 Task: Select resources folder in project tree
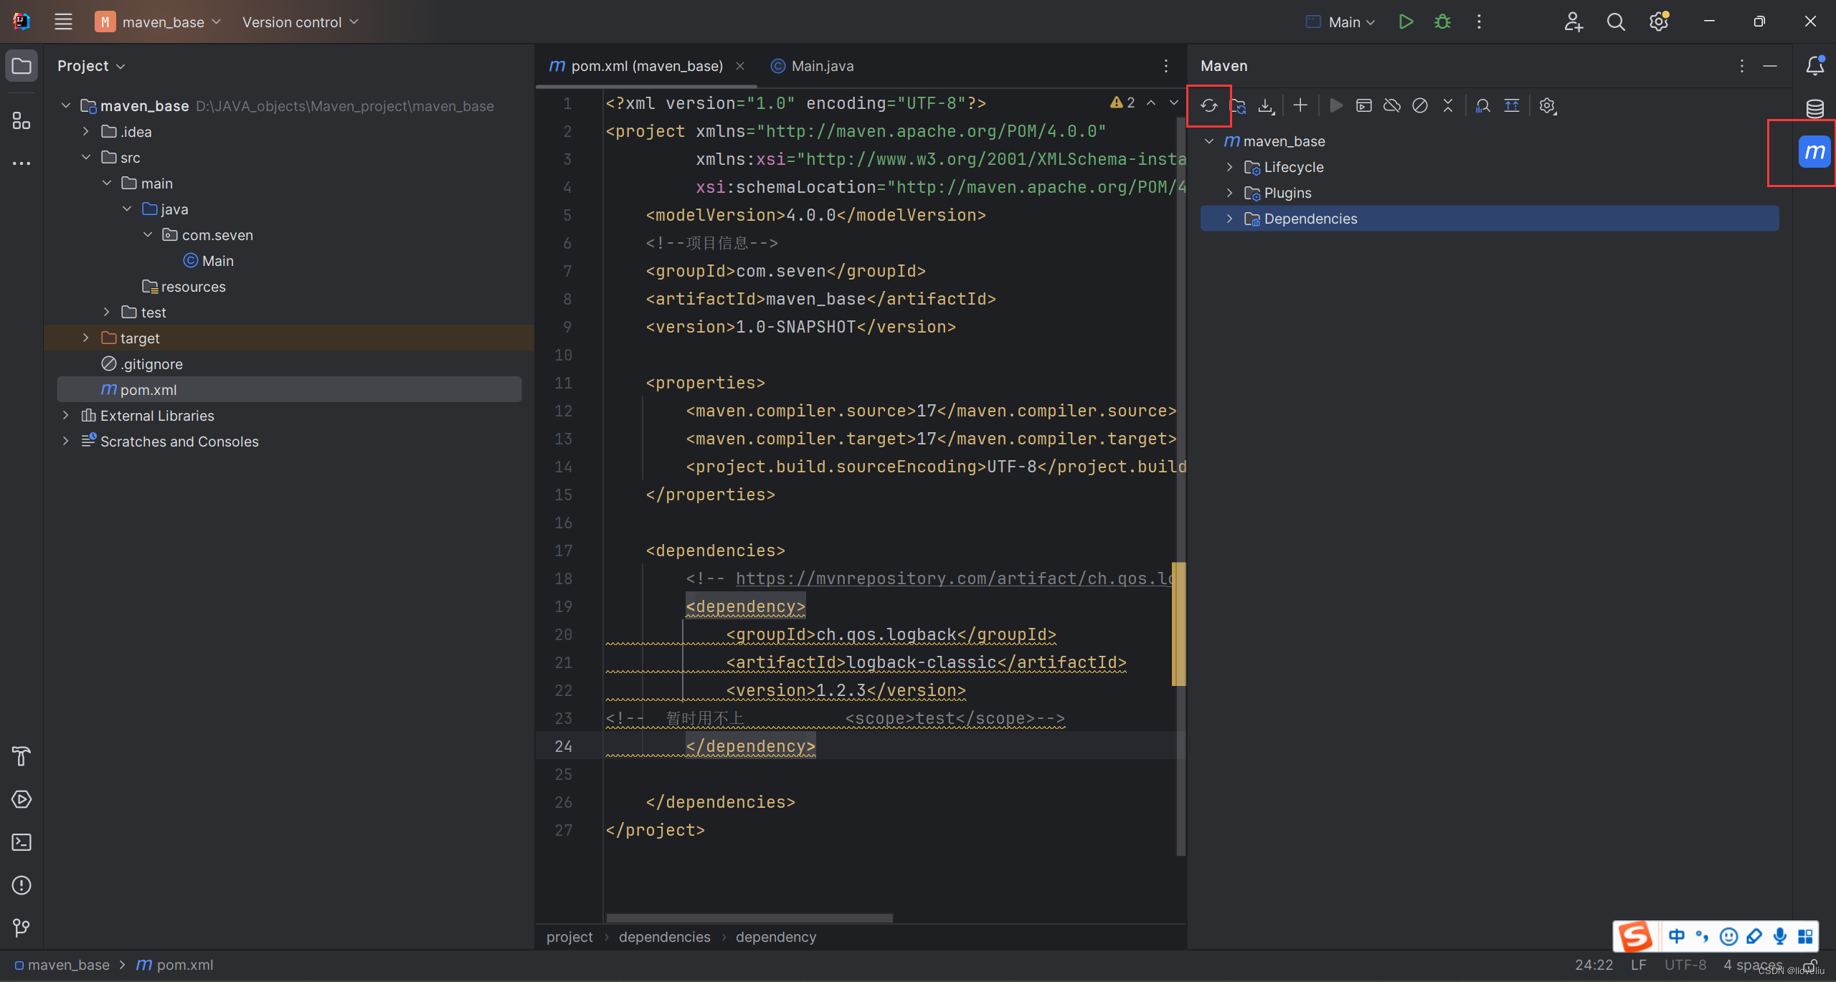(x=184, y=287)
